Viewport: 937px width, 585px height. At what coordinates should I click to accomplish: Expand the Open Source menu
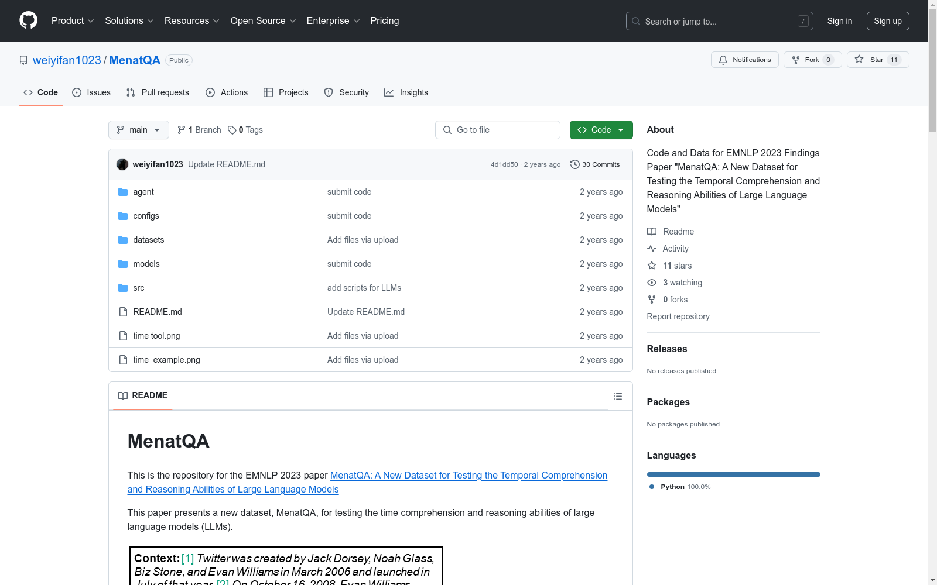[264, 21]
